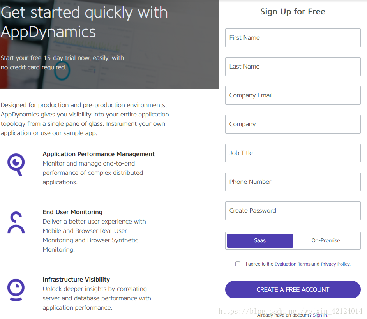Switch to On-Premise deployment option
This screenshot has width=367, height=319.
(x=326, y=241)
